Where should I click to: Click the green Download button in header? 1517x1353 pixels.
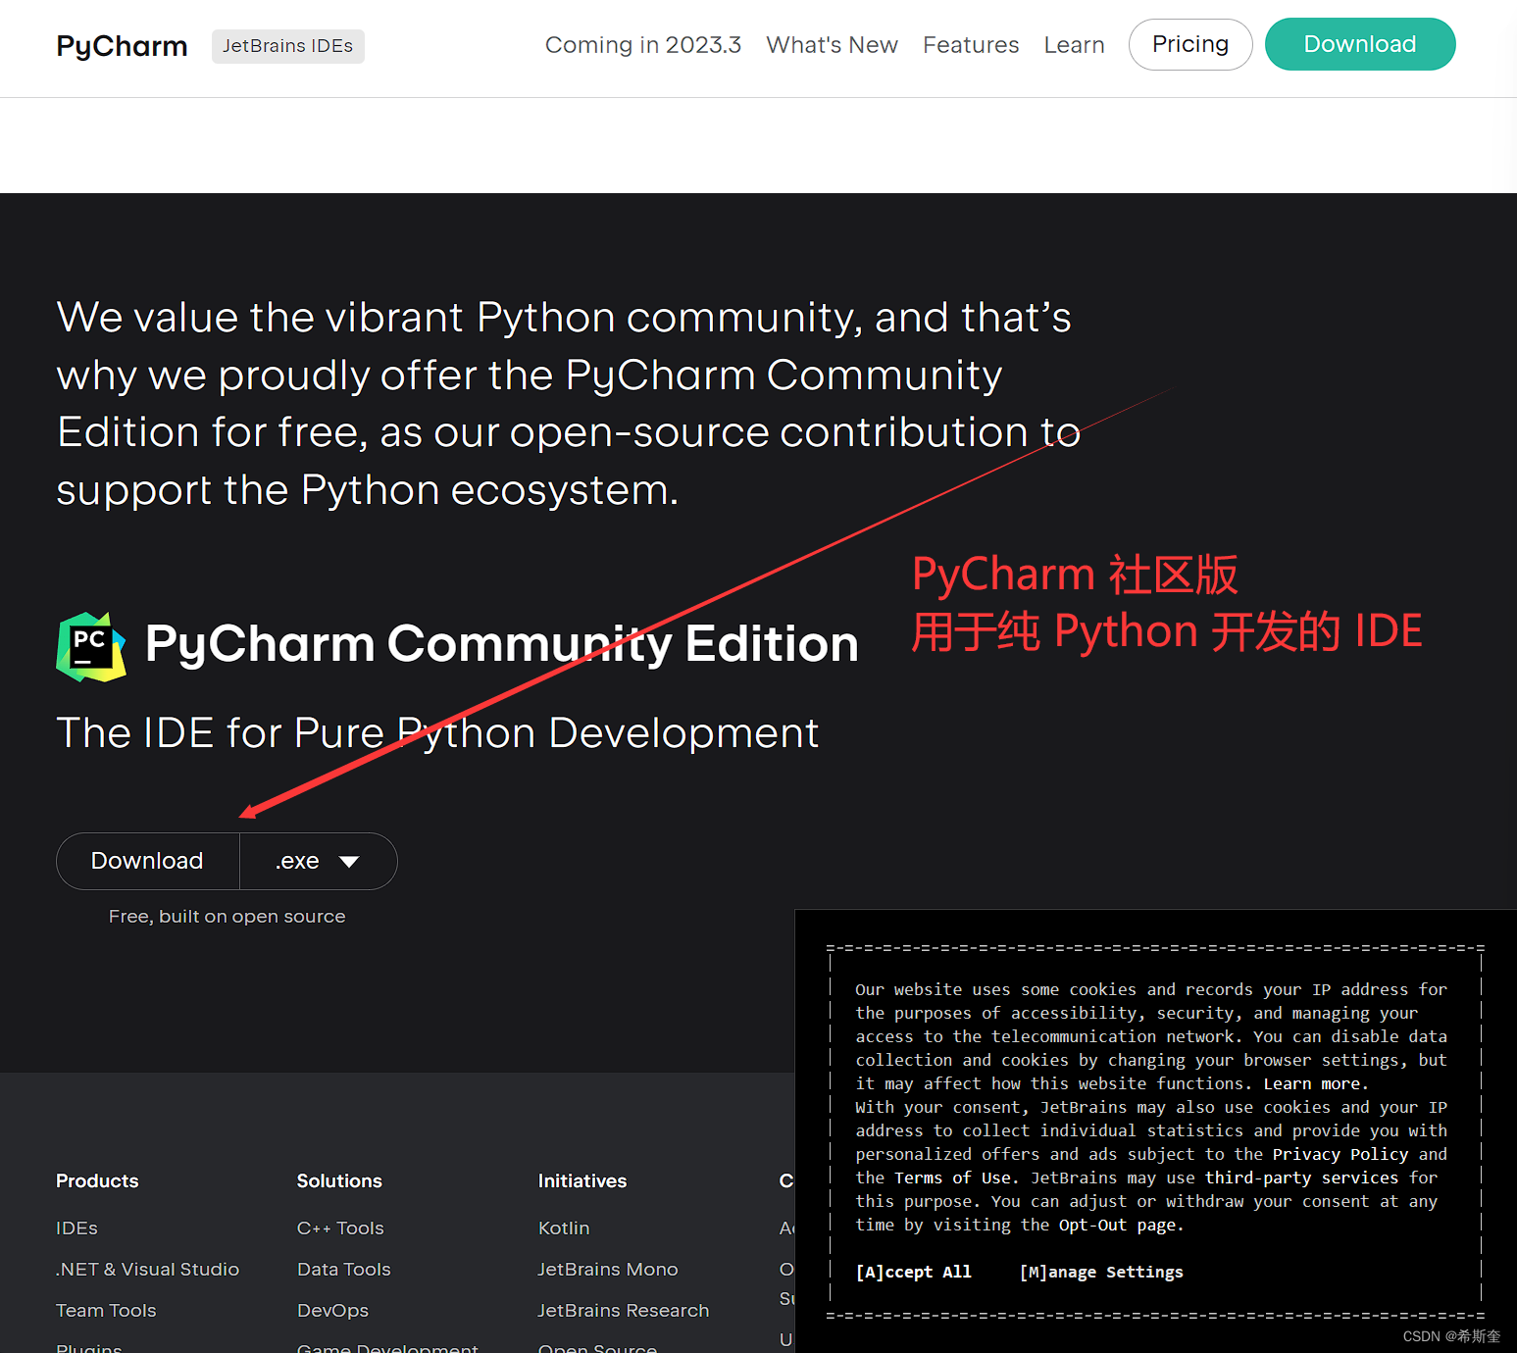coord(1360,44)
